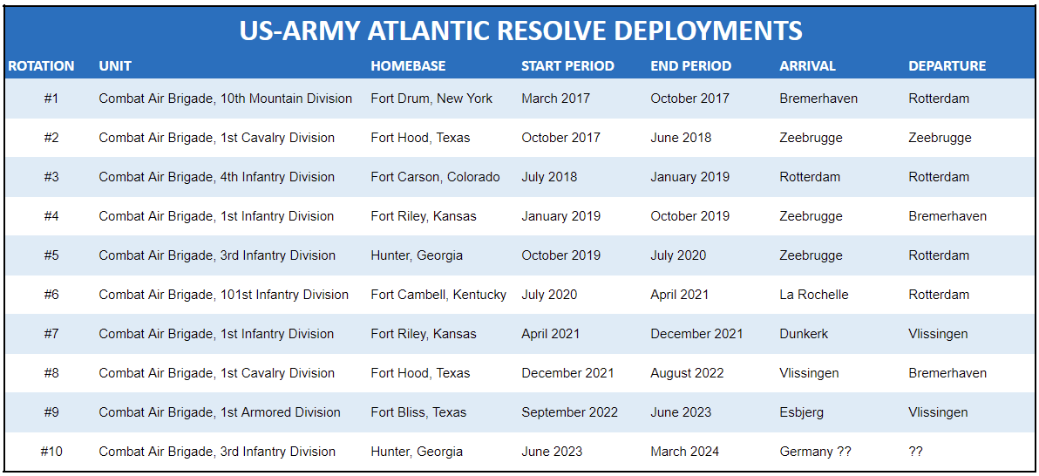Click rotation cell '#8'
1039x476 pixels.
[x=51, y=373]
